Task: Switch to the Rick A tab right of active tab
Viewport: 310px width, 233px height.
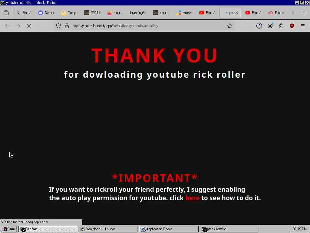Action: tap(253, 13)
